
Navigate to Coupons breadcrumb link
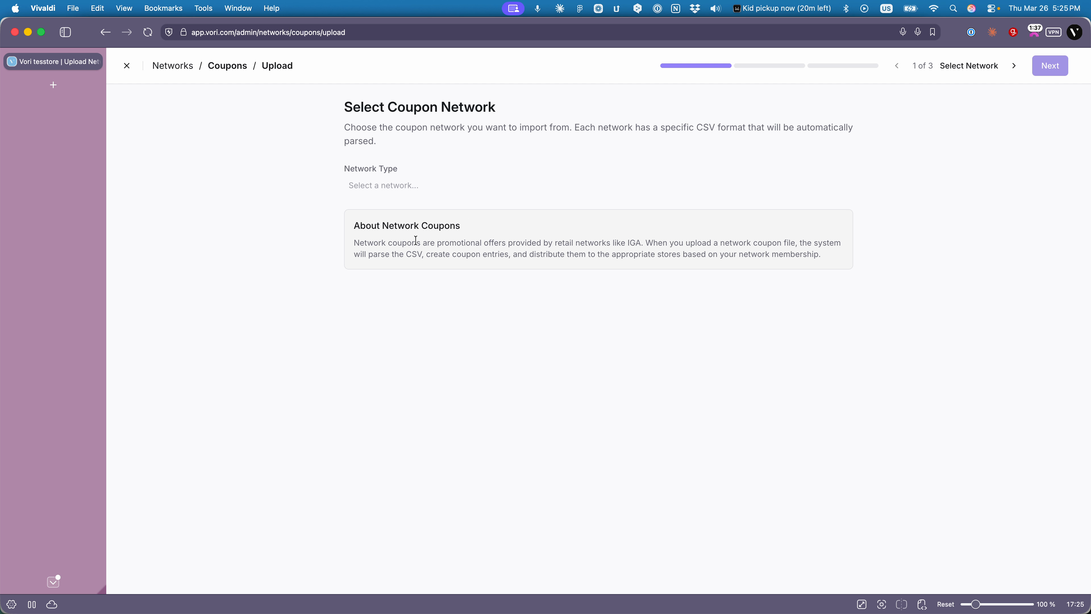(227, 66)
